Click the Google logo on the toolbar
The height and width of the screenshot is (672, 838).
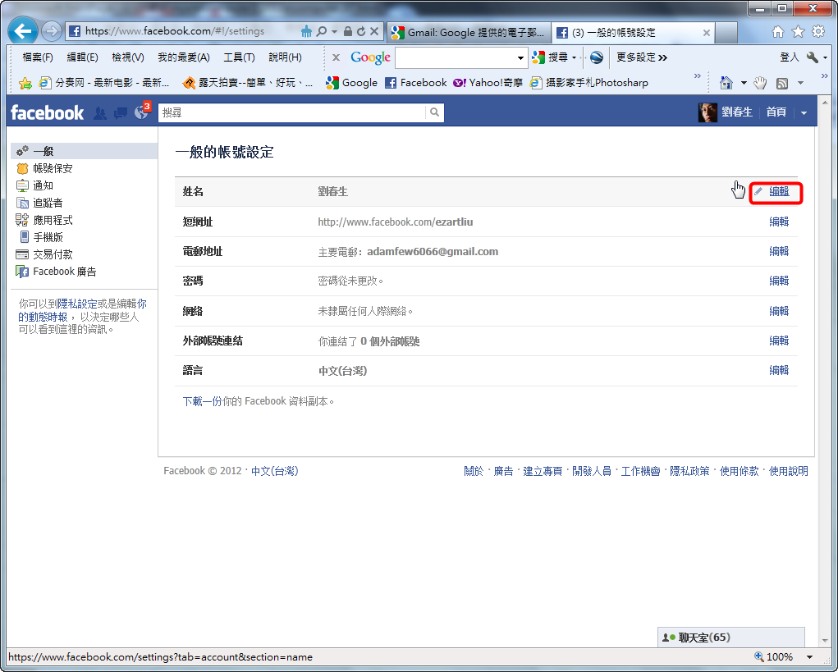370,57
